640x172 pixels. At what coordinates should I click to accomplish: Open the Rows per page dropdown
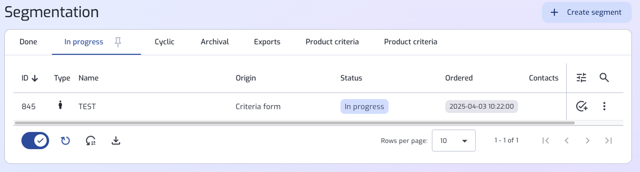(x=453, y=141)
